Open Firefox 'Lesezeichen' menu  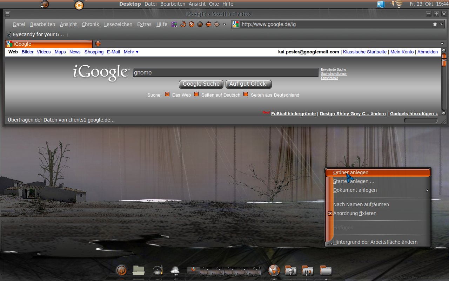pos(118,24)
